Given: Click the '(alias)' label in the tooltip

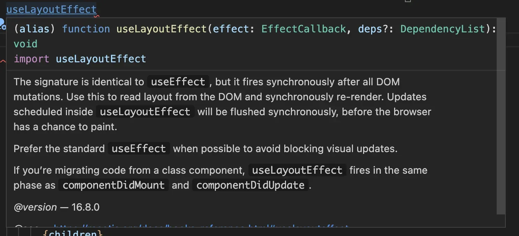Looking at the screenshot, I should pyautogui.click(x=35, y=29).
